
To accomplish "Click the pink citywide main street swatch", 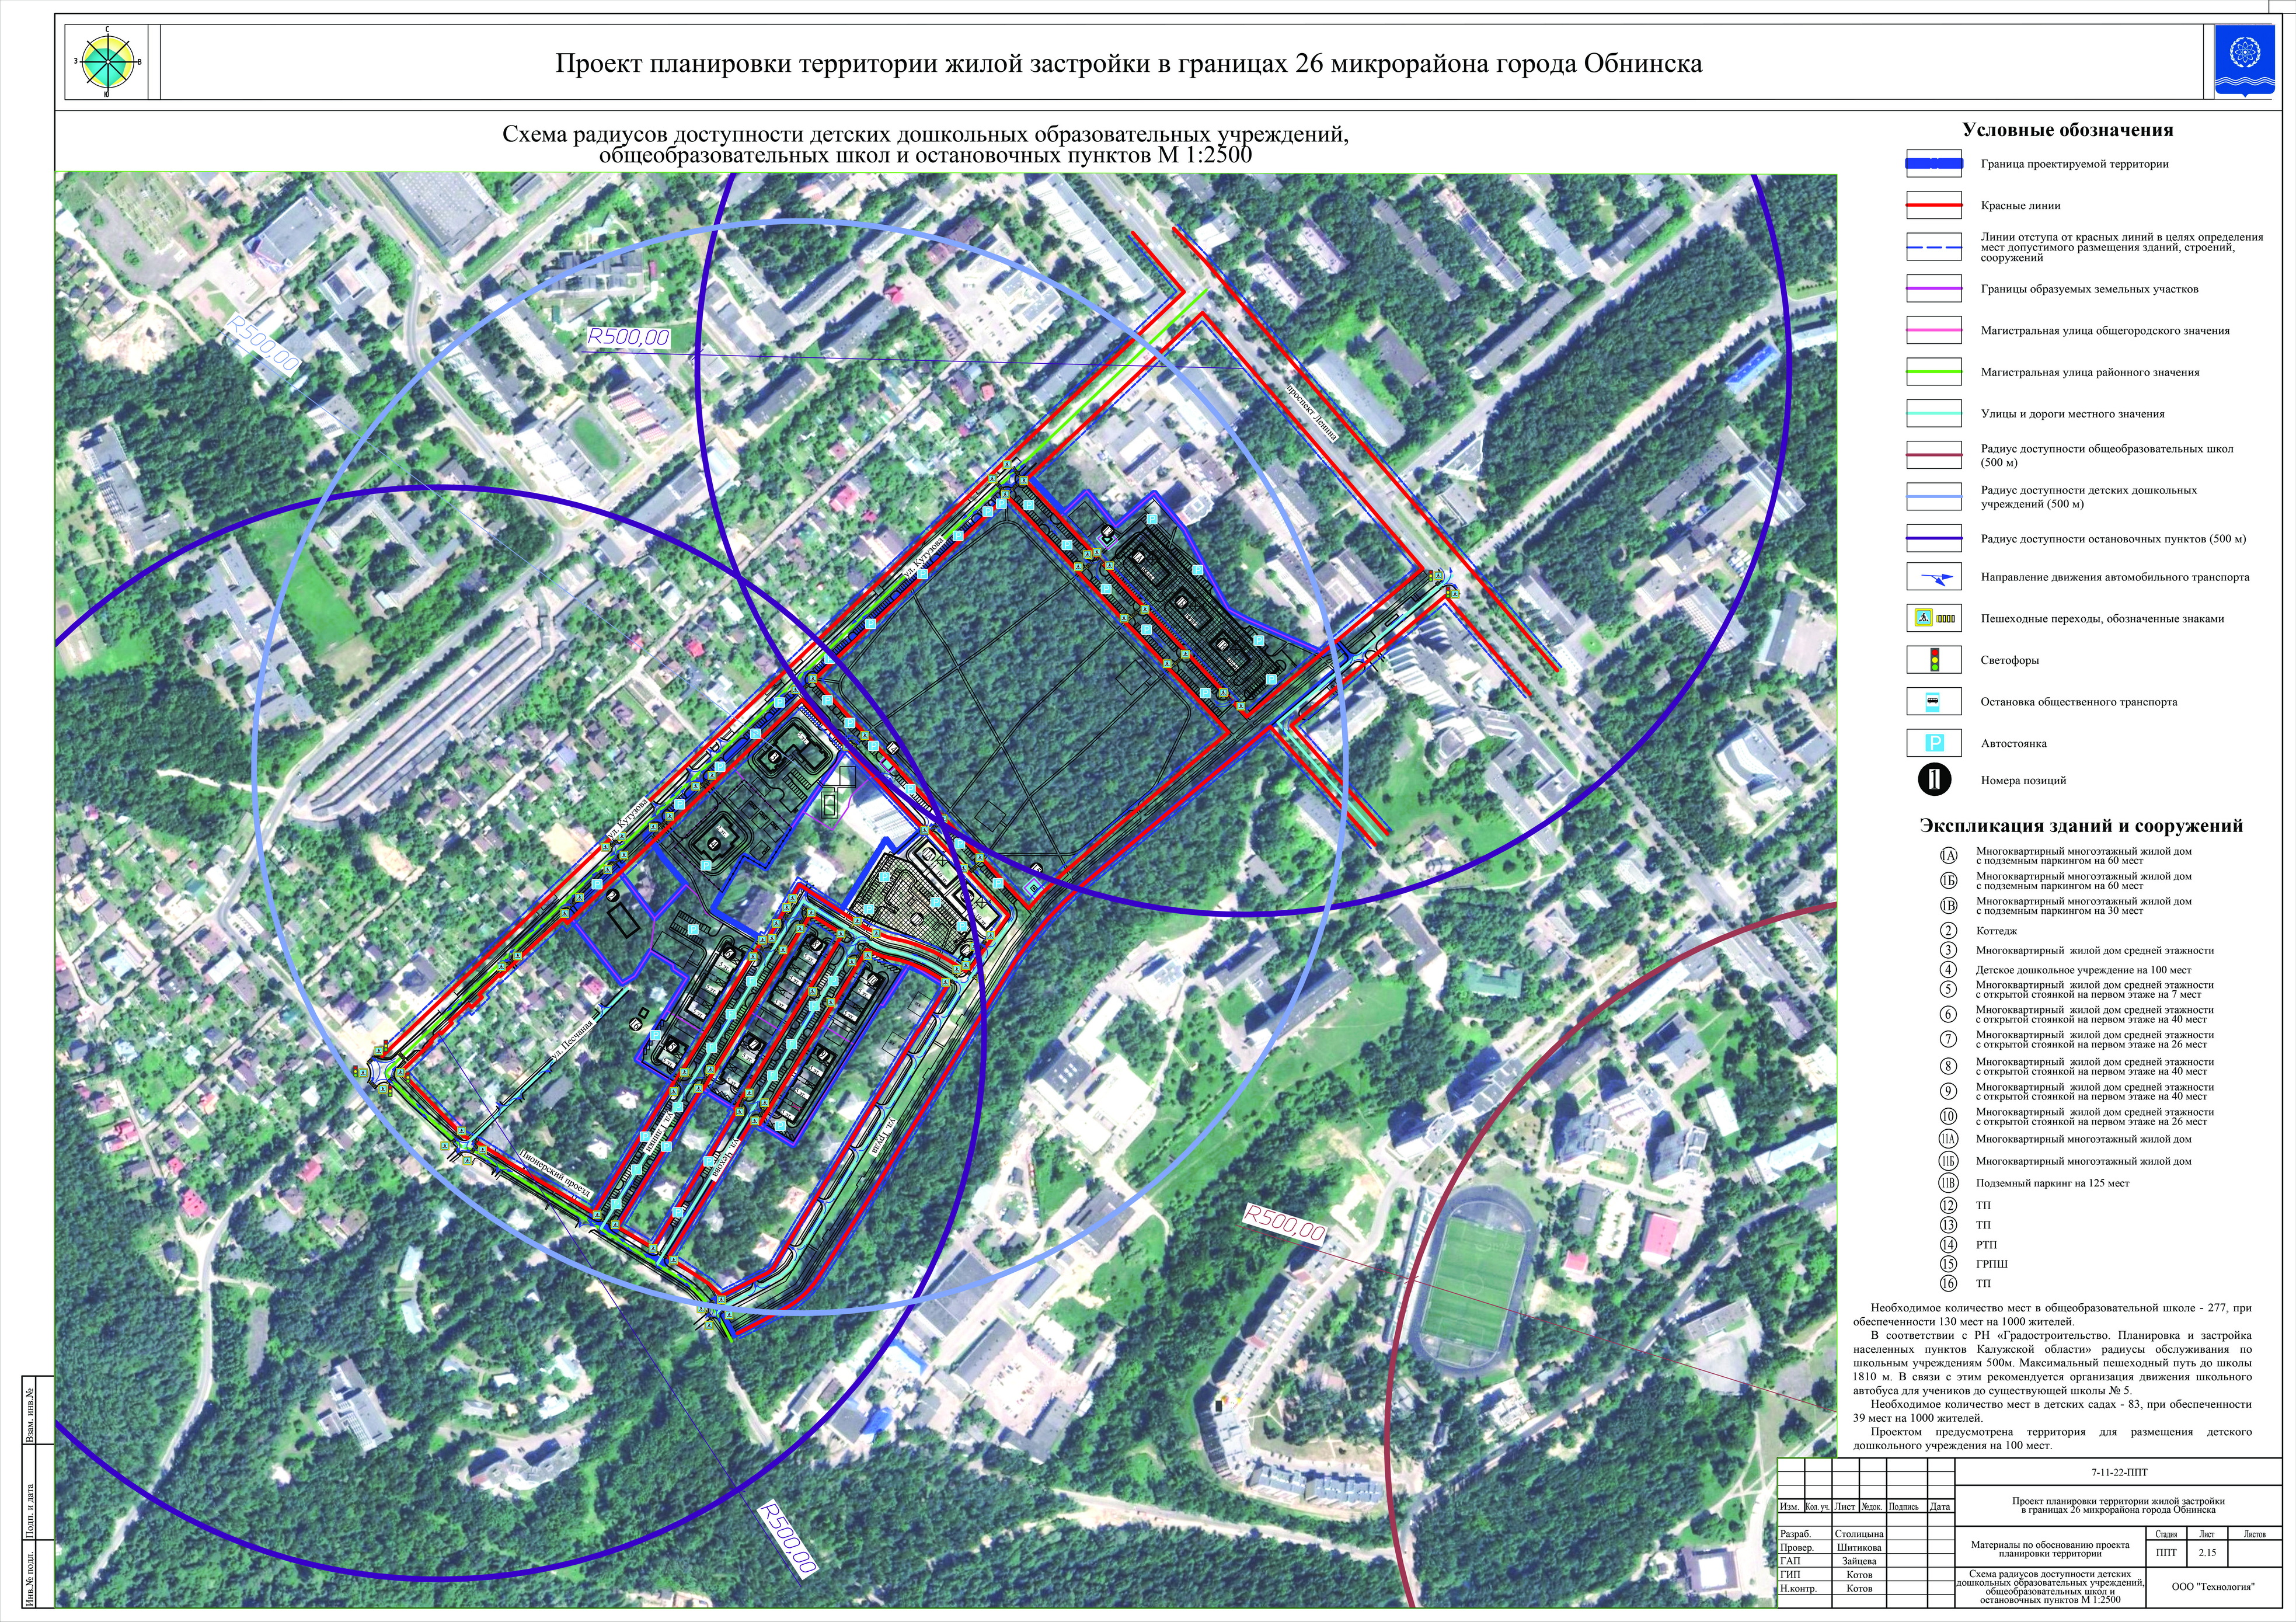I will (x=1934, y=330).
